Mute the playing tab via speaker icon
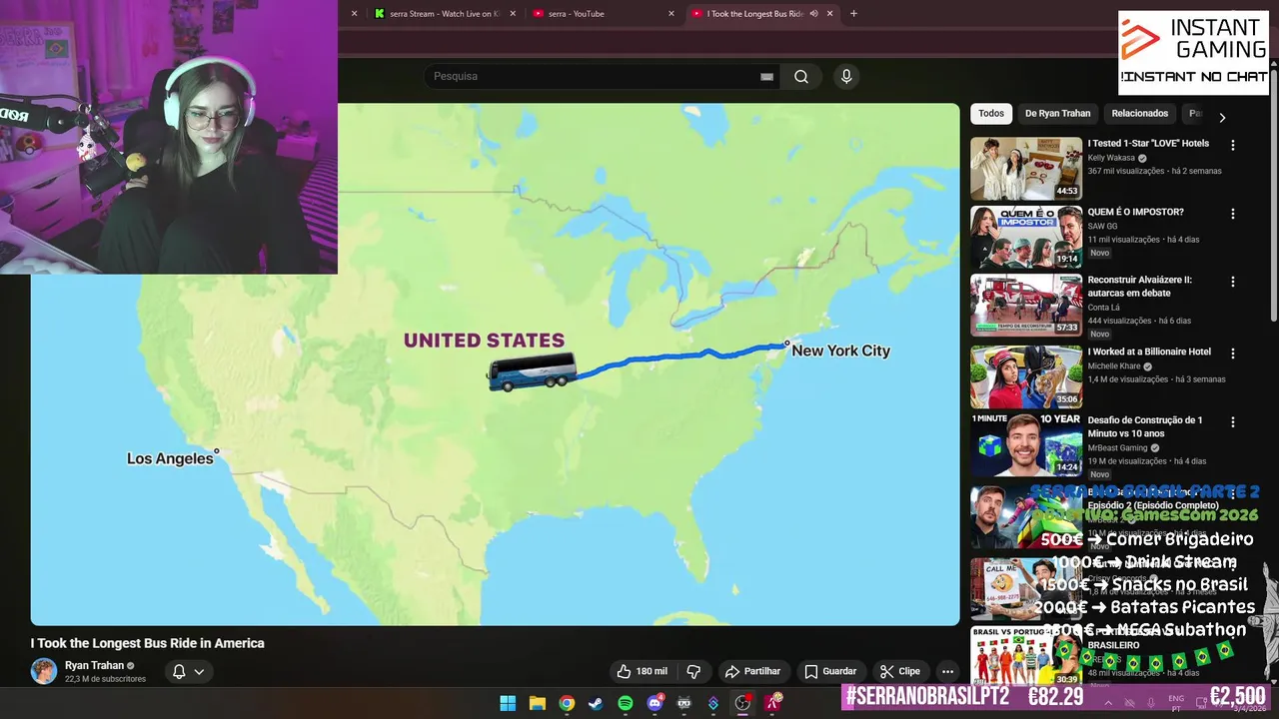1279x719 pixels. tap(813, 14)
